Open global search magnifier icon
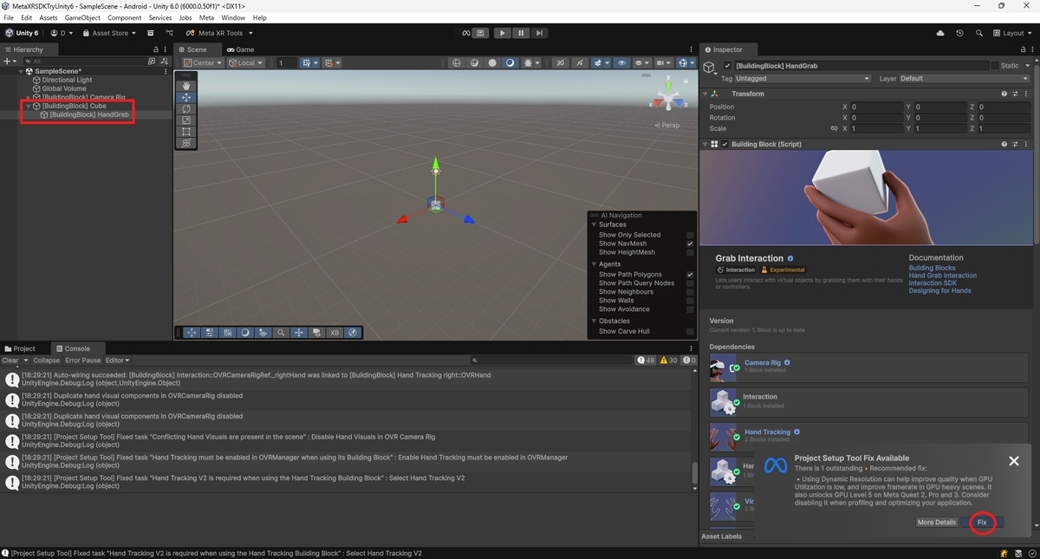The image size is (1040, 559). point(978,33)
